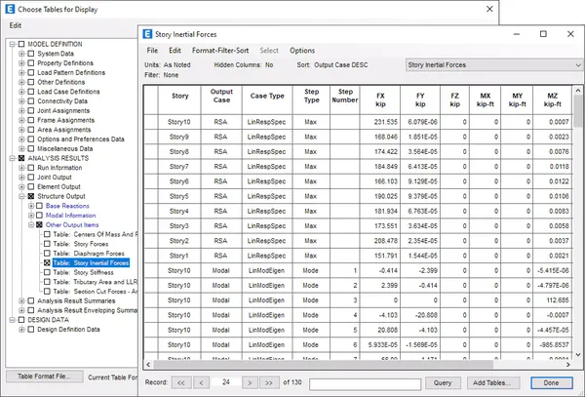Check the MODEL DEFINITION checkbox

21,44
